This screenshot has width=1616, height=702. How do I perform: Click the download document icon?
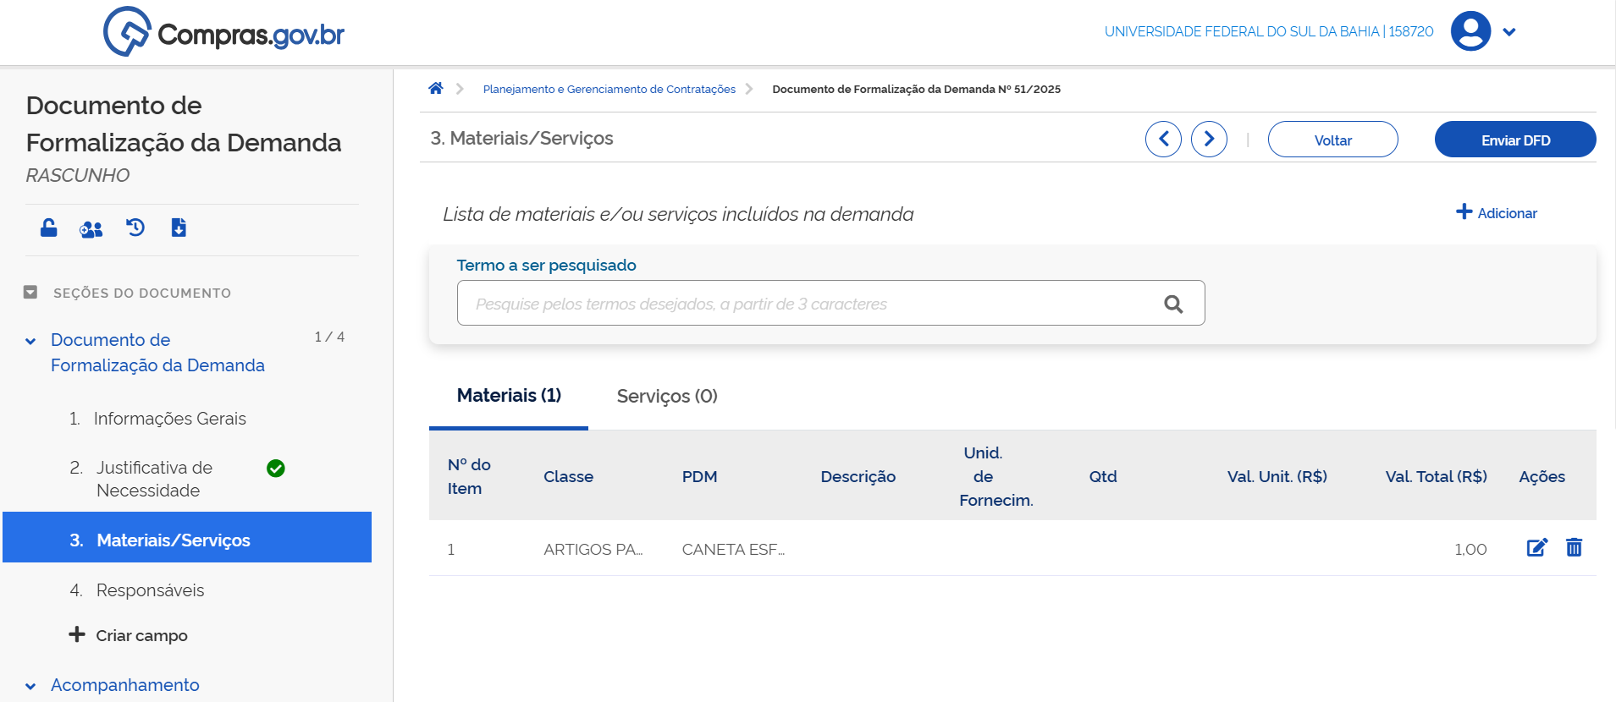[179, 228]
